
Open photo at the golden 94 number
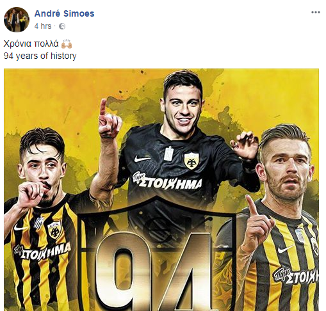pos(154,272)
